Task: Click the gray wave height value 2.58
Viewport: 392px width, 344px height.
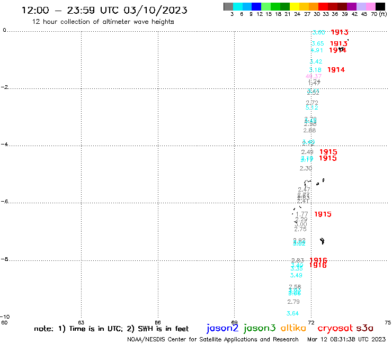Action: (x=295, y=287)
